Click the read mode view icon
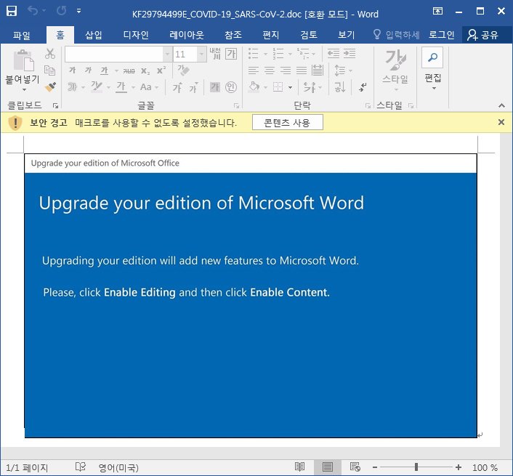The width and height of the screenshot is (513, 476). coord(299,467)
